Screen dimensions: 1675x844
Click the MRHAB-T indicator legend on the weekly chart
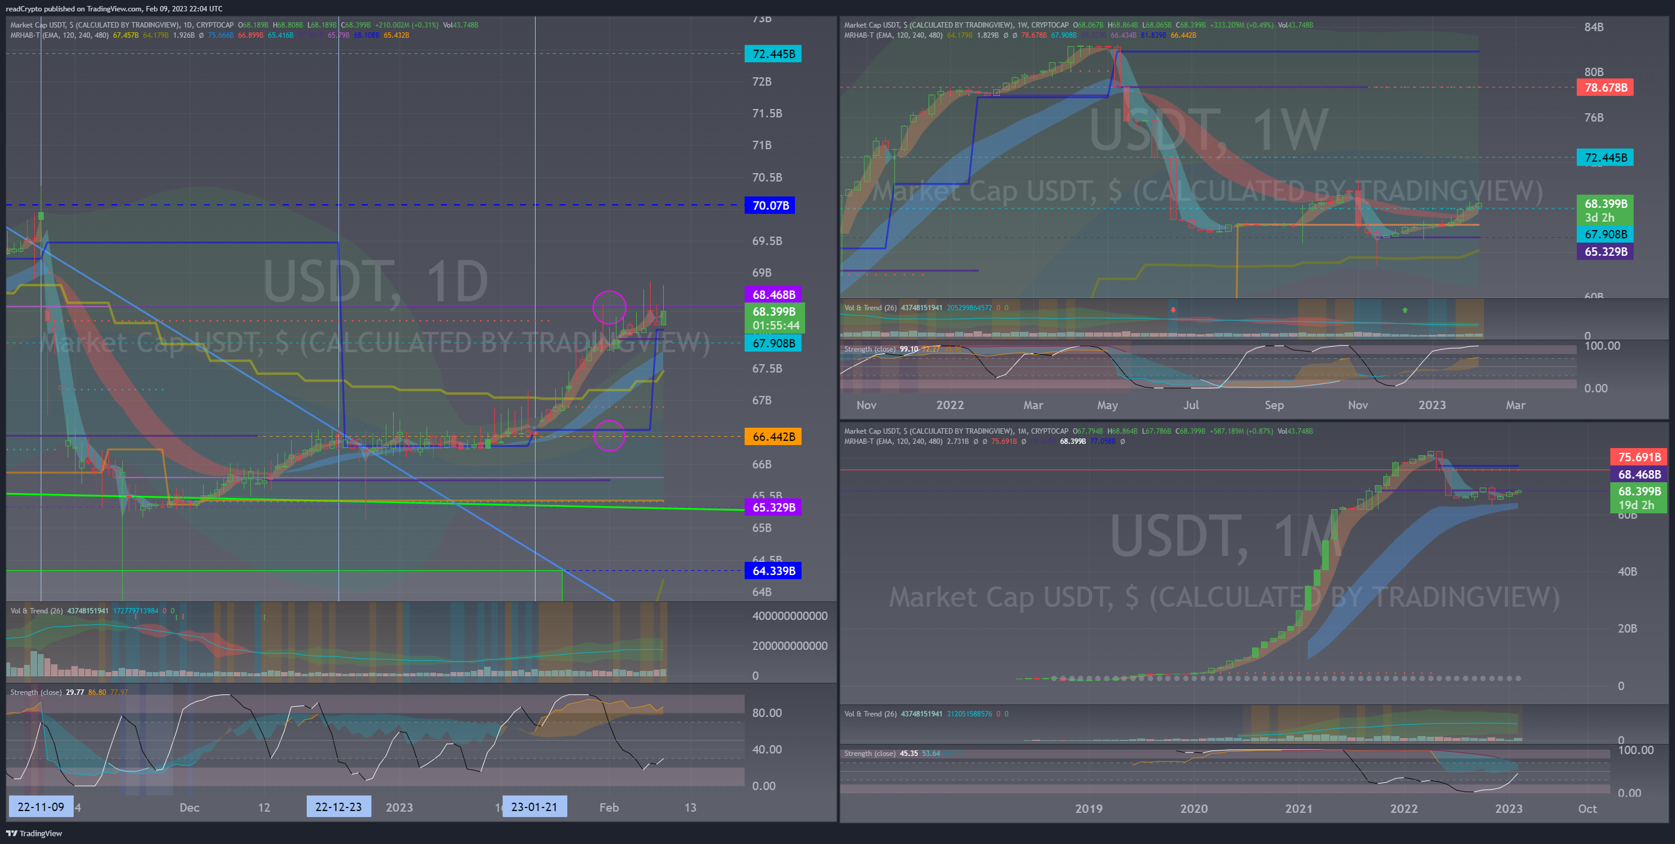(x=893, y=35)
